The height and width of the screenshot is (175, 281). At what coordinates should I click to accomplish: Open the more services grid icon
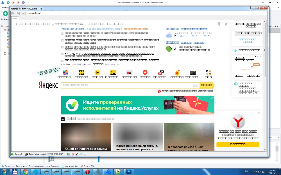point(209,73)
